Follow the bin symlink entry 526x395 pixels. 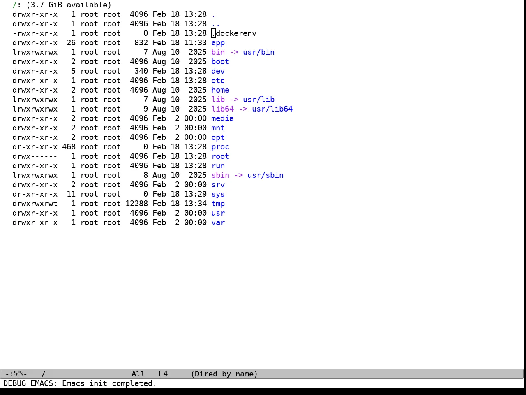tap(218, 52)
